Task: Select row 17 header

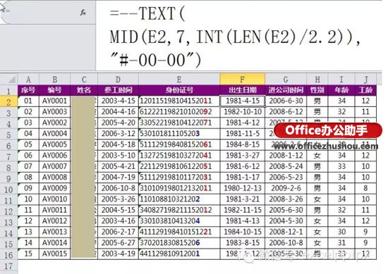Action: click(8, 266)
